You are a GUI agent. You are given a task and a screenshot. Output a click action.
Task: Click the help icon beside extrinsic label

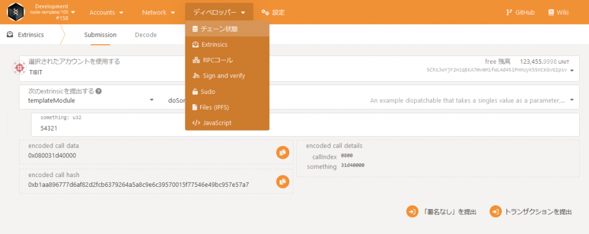pyautogui.click(x=99, y=91)
